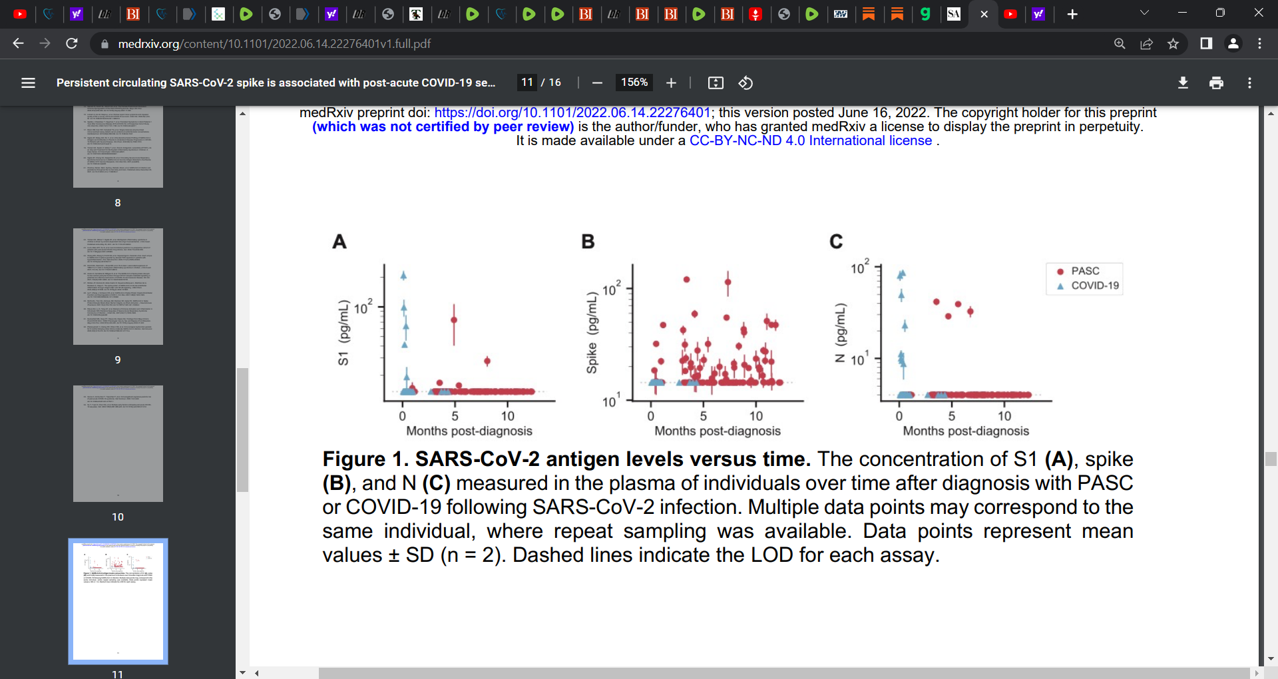
Task: Rotate the PDF counterclockwise
Action: click(x=745, y=83)
